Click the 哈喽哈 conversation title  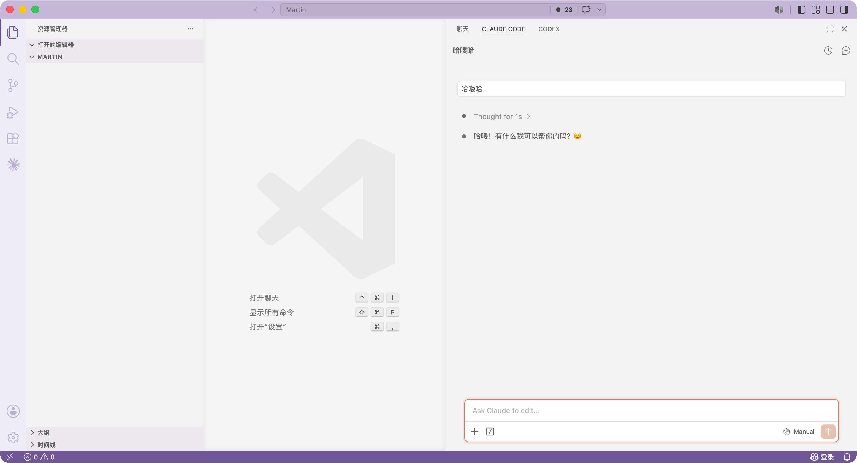[x=463, y=50]
